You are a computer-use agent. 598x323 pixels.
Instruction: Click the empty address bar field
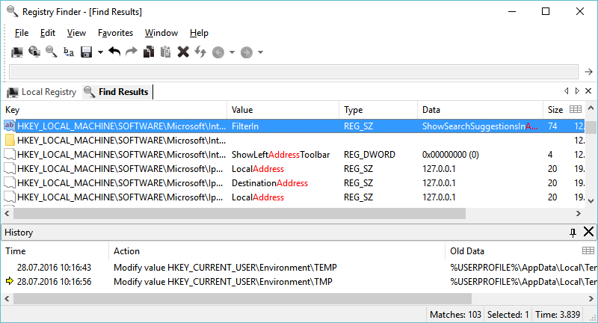[x=293, y=72]
